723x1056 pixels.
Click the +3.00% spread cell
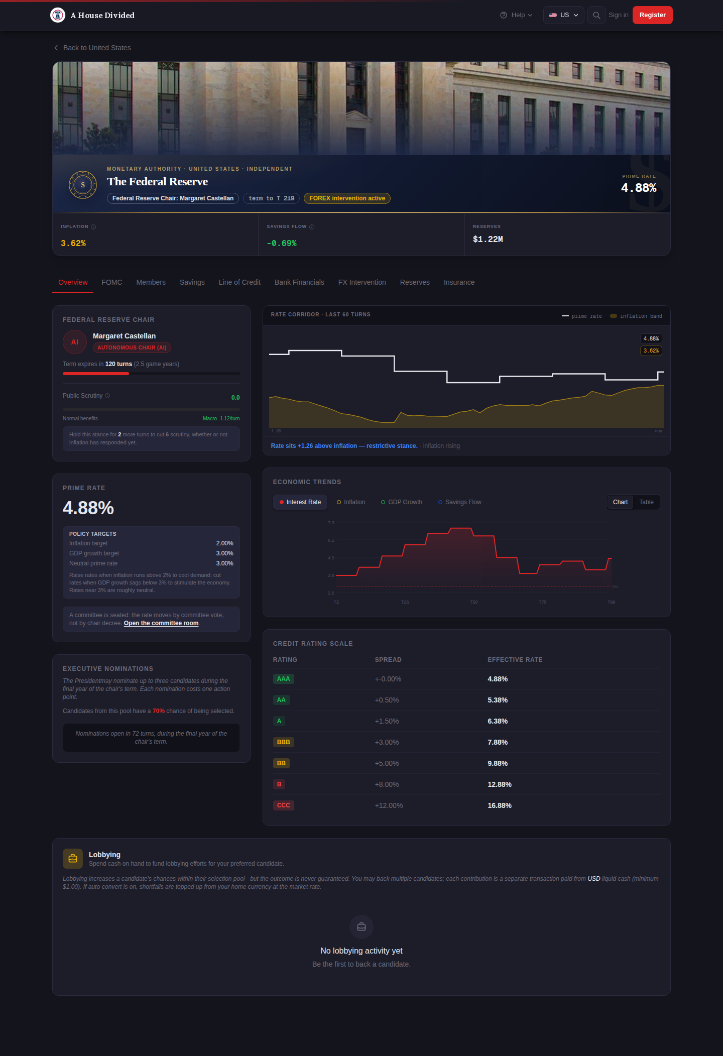pos(387,742)
